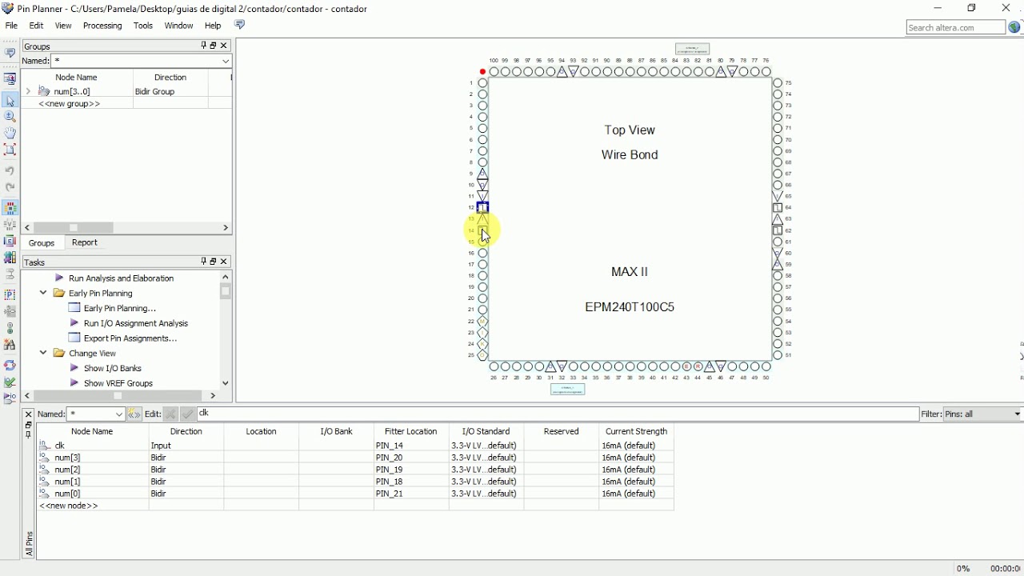Click the left toolbar icon just above the pointer tool
The width and height of the screenshot is (1024, 576).
(x=10, y=78)
